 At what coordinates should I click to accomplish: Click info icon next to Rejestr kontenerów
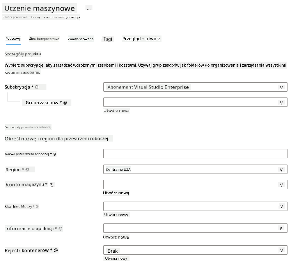click(56, 250)
